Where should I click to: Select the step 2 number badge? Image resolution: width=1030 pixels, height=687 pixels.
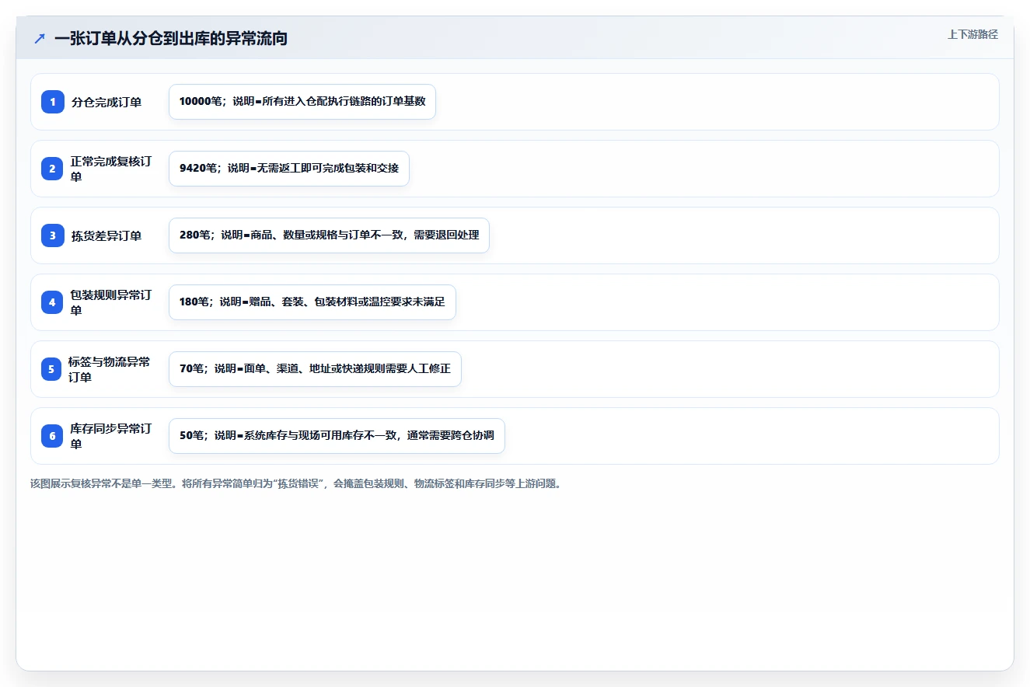click(x=53, y=169)
